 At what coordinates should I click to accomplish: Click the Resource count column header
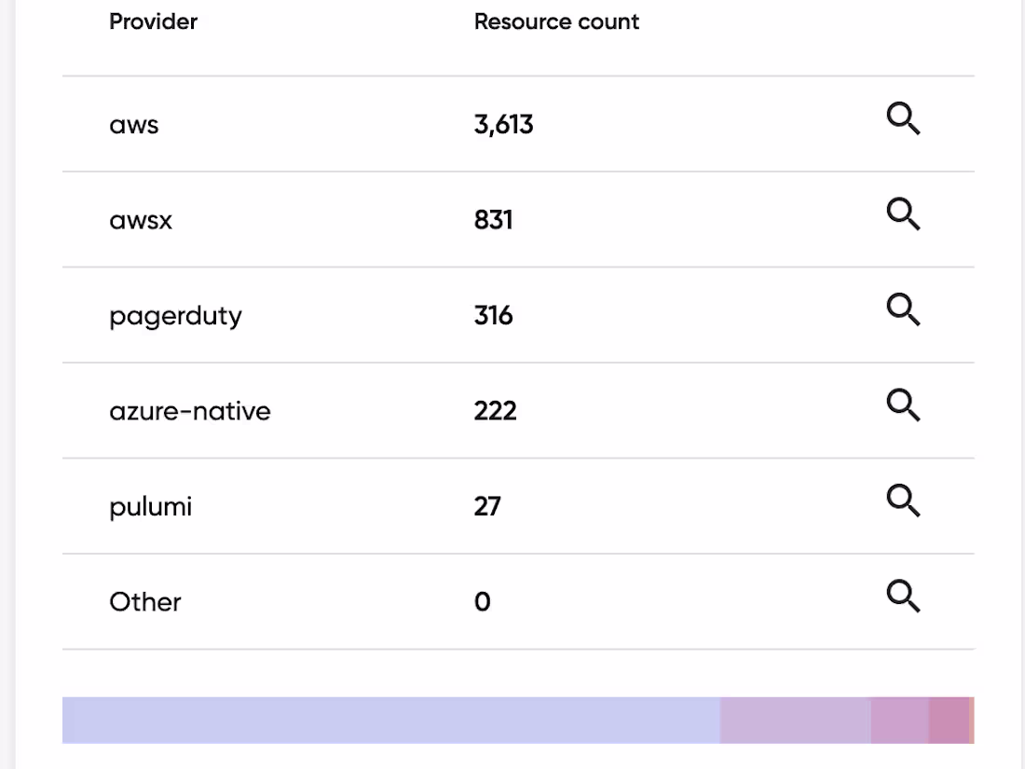click(x=556, y=21)
